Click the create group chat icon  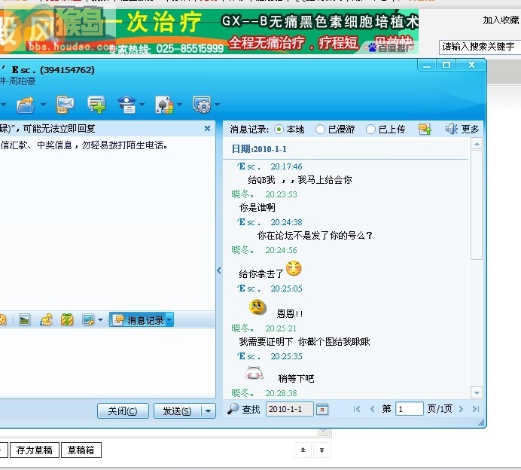pyautogui.click(x=96, y=105)
